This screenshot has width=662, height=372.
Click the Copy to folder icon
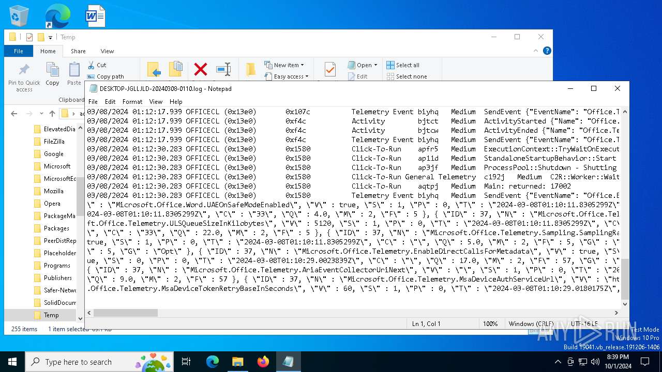(x=176, y=70)
